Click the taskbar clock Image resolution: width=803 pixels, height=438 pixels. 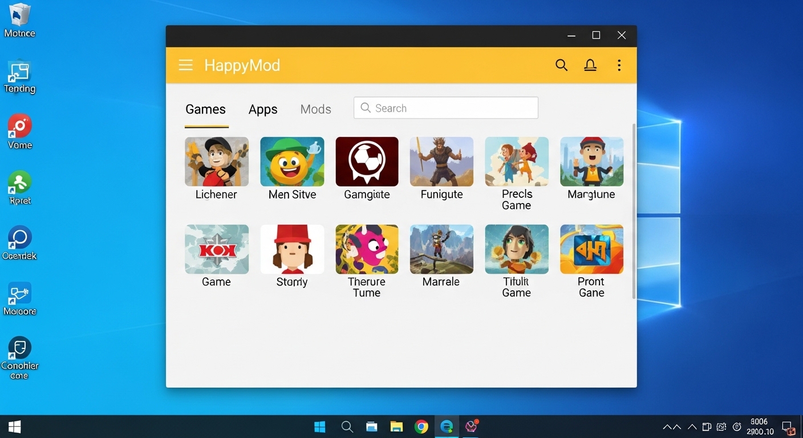pyautogui.click(x=759, y=426)
